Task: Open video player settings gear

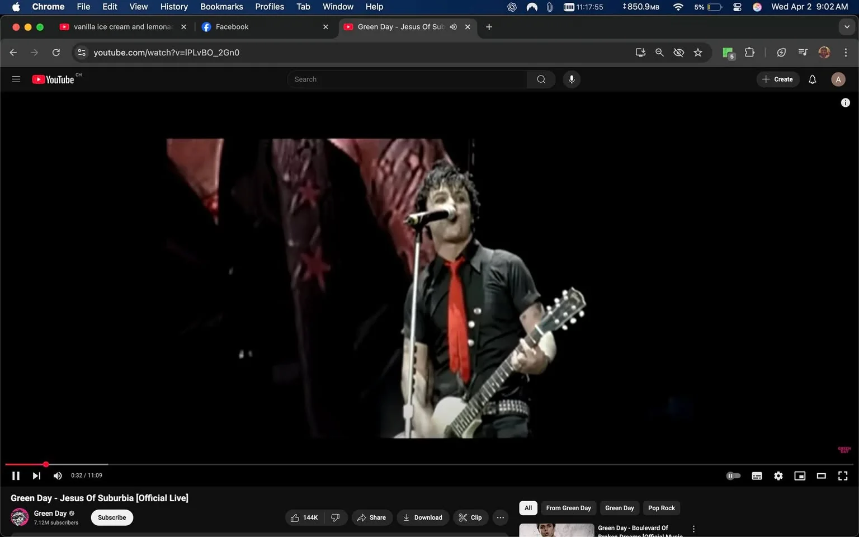Action: 778,476
